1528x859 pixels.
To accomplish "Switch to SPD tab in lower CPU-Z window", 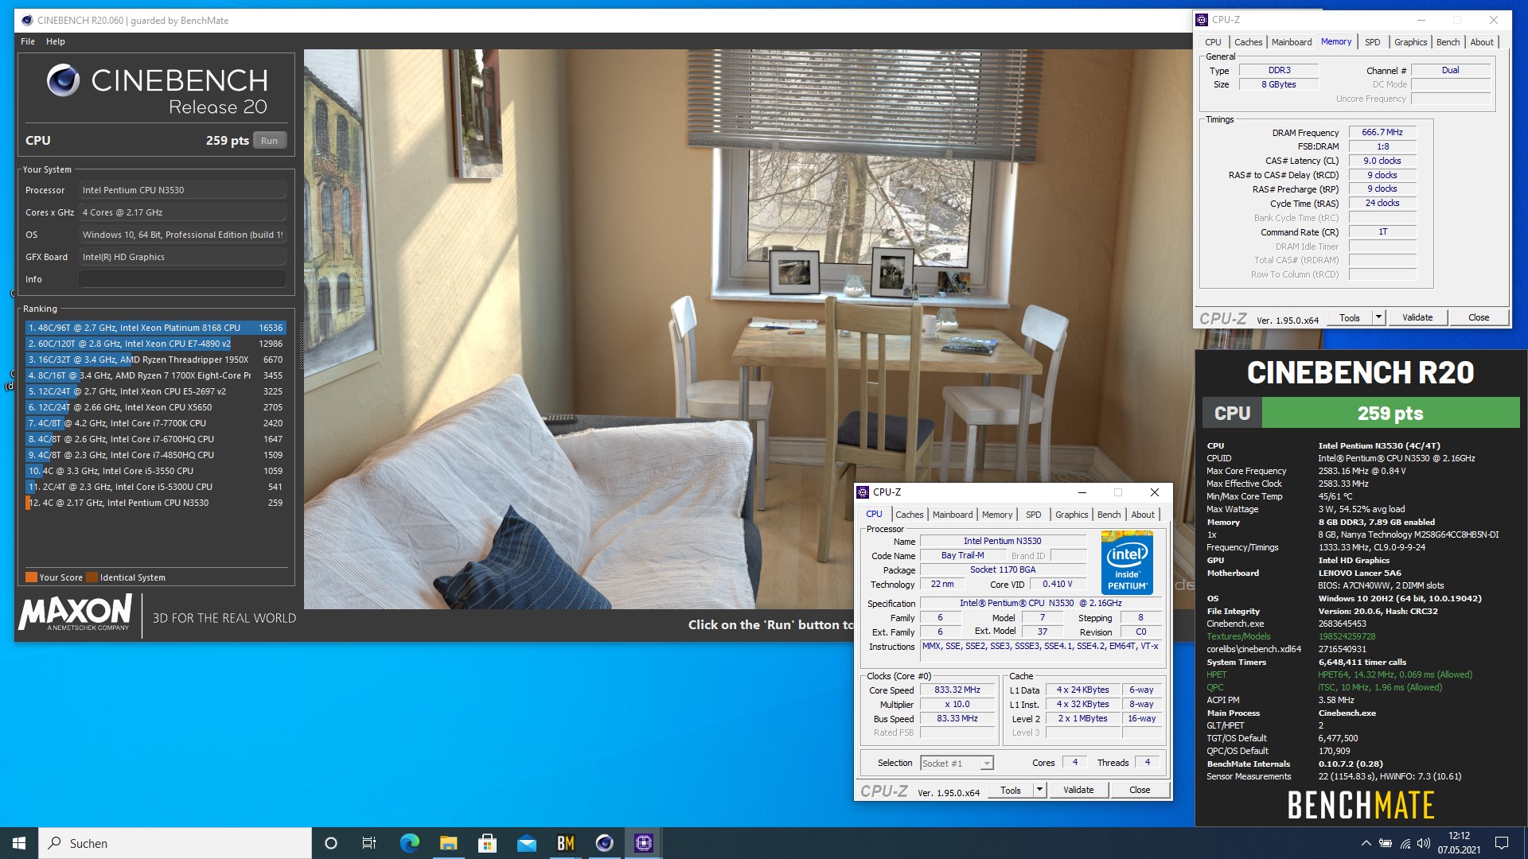I will point(1034,515).
